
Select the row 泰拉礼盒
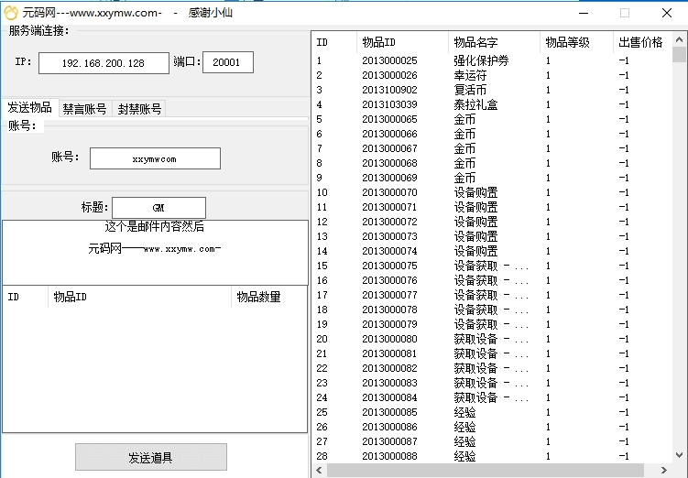click(x=491, y=104)
